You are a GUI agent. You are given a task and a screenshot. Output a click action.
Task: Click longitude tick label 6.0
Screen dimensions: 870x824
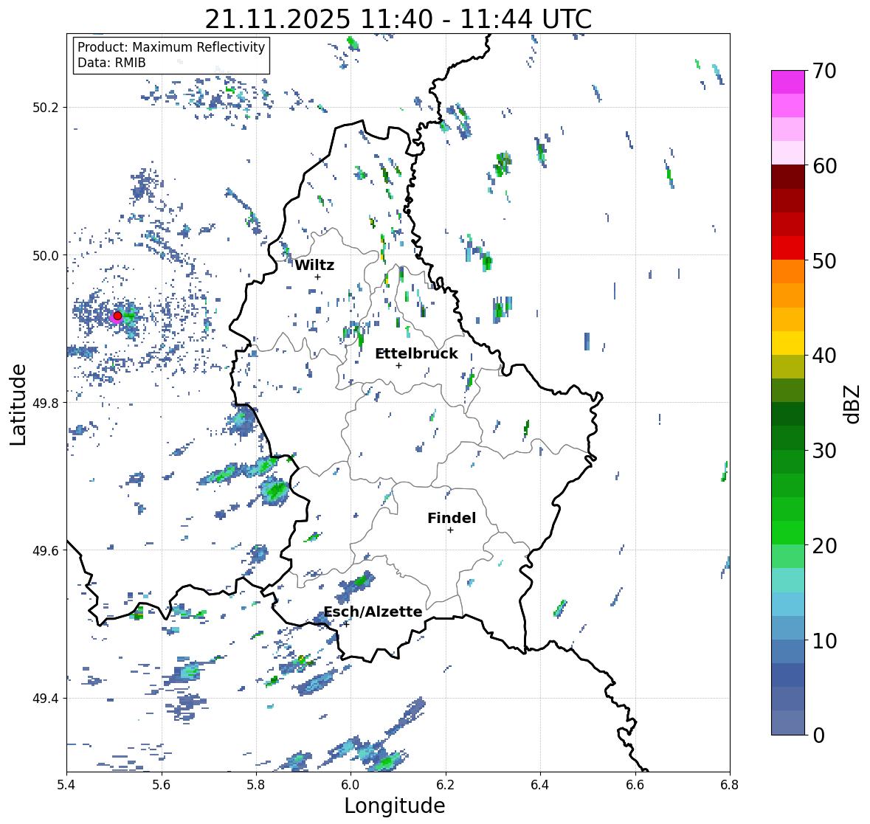351,785
